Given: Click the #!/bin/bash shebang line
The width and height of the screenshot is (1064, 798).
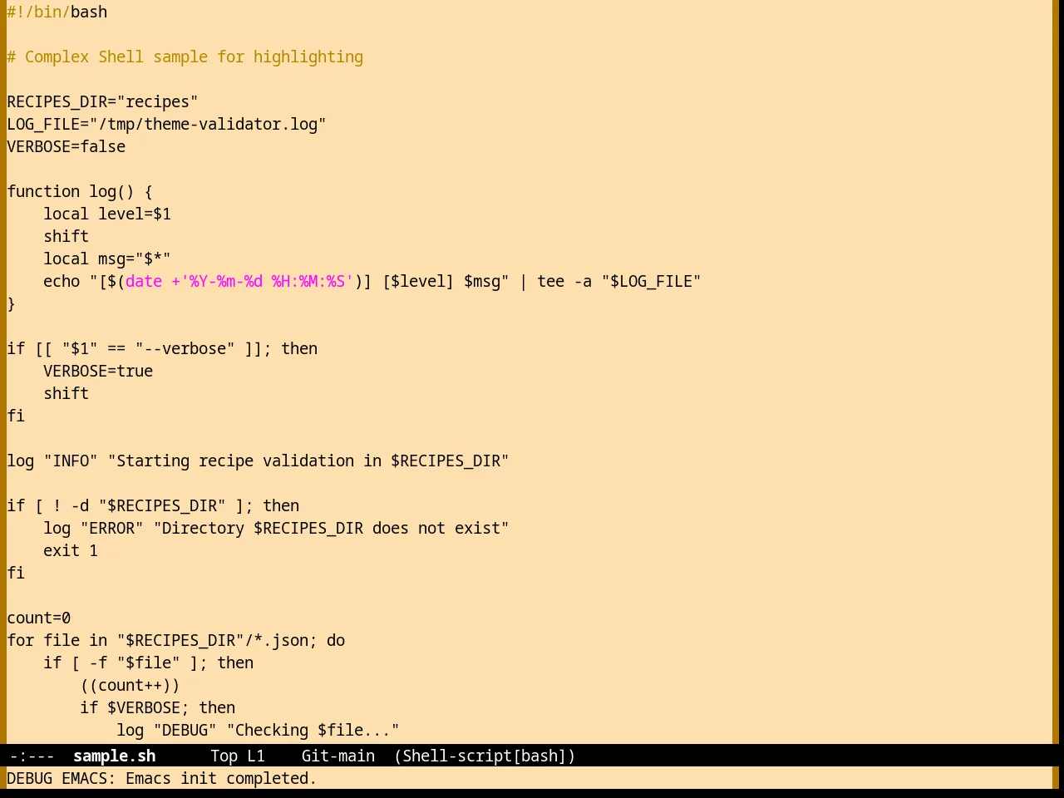Looking at the screenshot, I should tap(57, 12).
